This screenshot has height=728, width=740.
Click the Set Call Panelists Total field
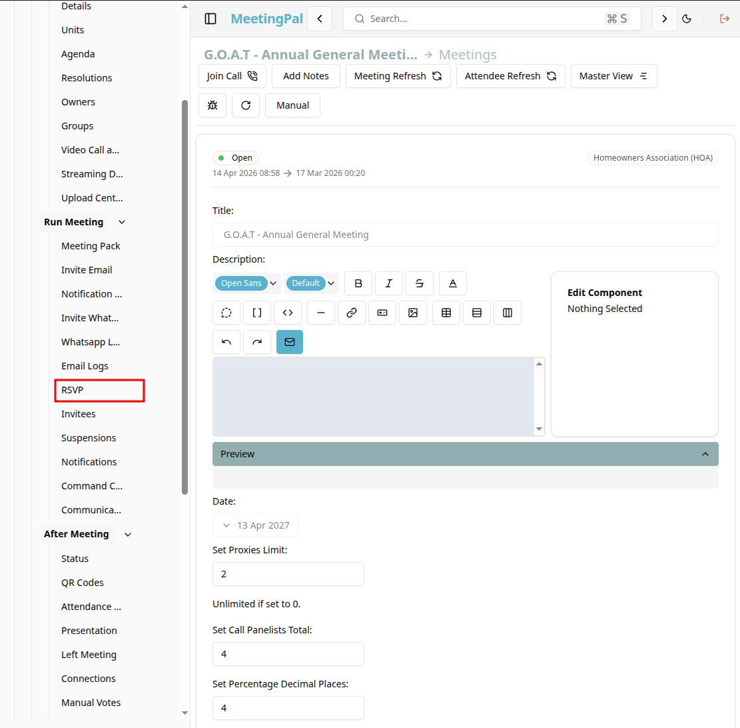point(288,654)
